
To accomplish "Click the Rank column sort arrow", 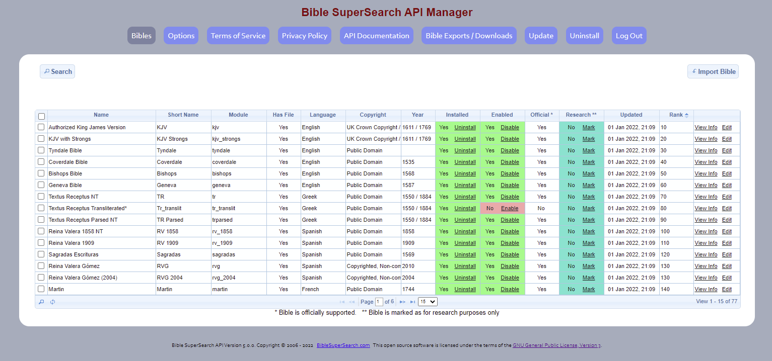I will point(686,115).
